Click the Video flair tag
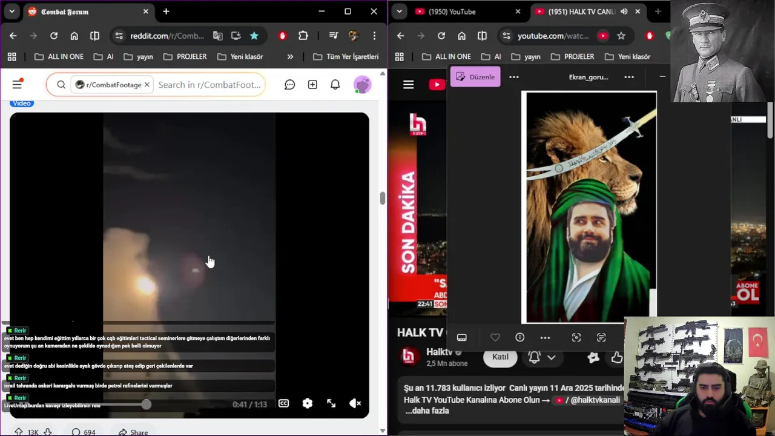This screenshot has height=436, width=775. 22,103
